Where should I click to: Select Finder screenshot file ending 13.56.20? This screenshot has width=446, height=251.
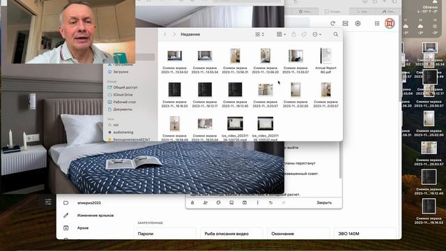pos(265,61)
